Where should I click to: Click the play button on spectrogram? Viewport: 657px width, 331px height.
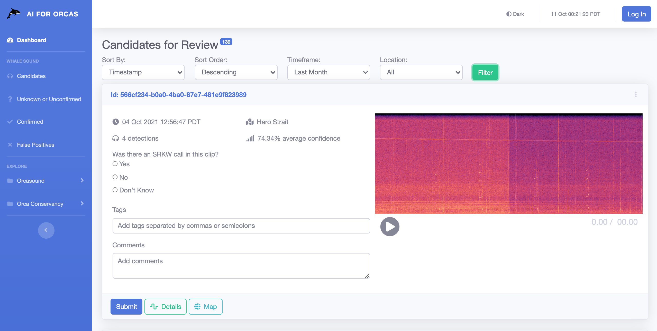389,226
